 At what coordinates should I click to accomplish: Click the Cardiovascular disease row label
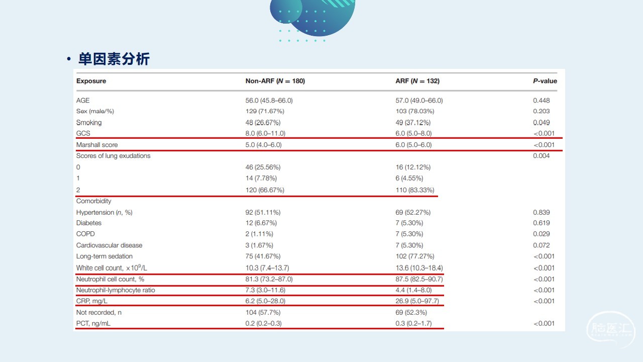tap(109, 245)
